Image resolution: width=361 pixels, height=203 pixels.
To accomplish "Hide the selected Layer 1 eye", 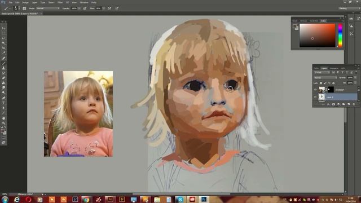I will [x=315, y=97].
